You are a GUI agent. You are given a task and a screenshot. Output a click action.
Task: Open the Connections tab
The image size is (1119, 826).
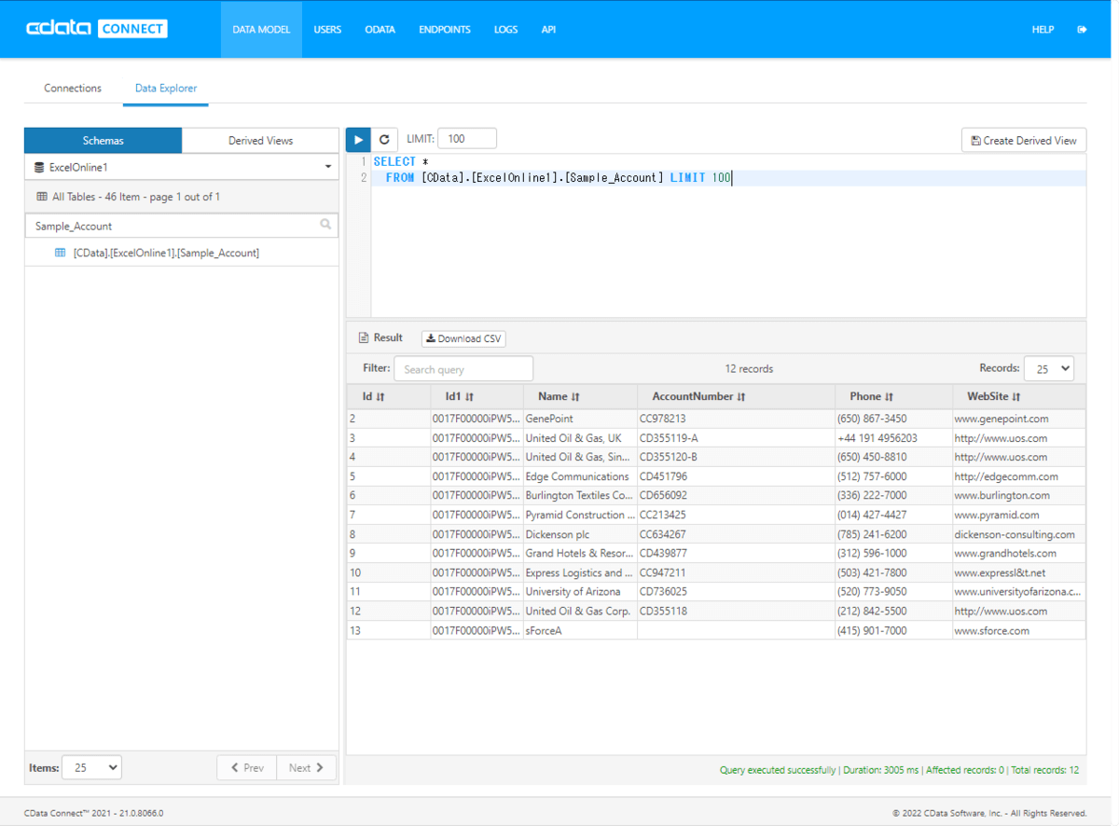pyautogui.click(x=73, y=89)
